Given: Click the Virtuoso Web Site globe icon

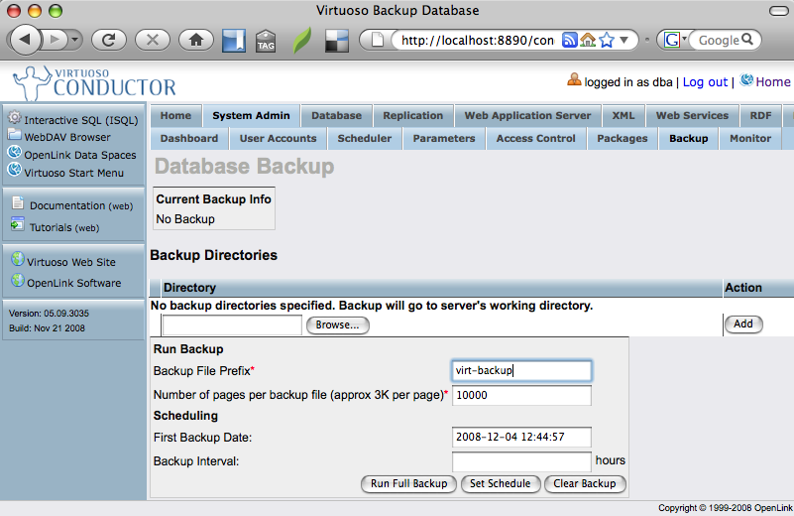Looking at the screenshot, I should (x=17, y=261).
